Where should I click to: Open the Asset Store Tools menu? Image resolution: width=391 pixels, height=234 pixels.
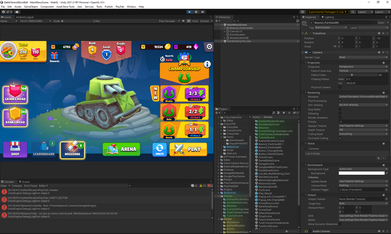[65, 7]
